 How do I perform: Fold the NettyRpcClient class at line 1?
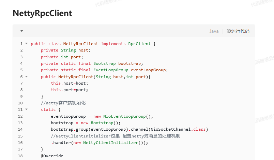click(26, 44)
